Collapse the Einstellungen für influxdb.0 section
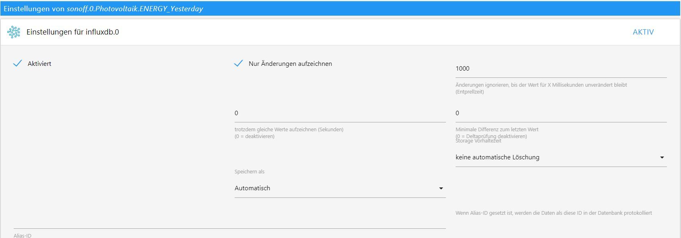 (73, 32)
